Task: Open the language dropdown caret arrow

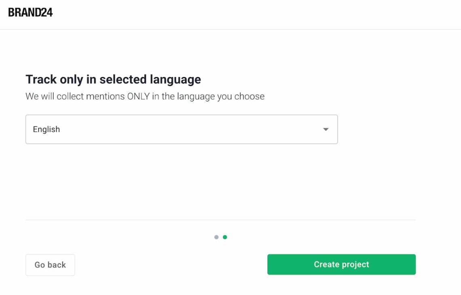Action: coord(326,129)
